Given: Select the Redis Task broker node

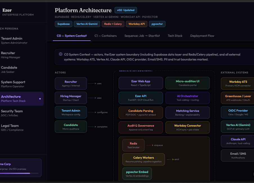Looking at the screenshot, I should [x=133, y=145].
